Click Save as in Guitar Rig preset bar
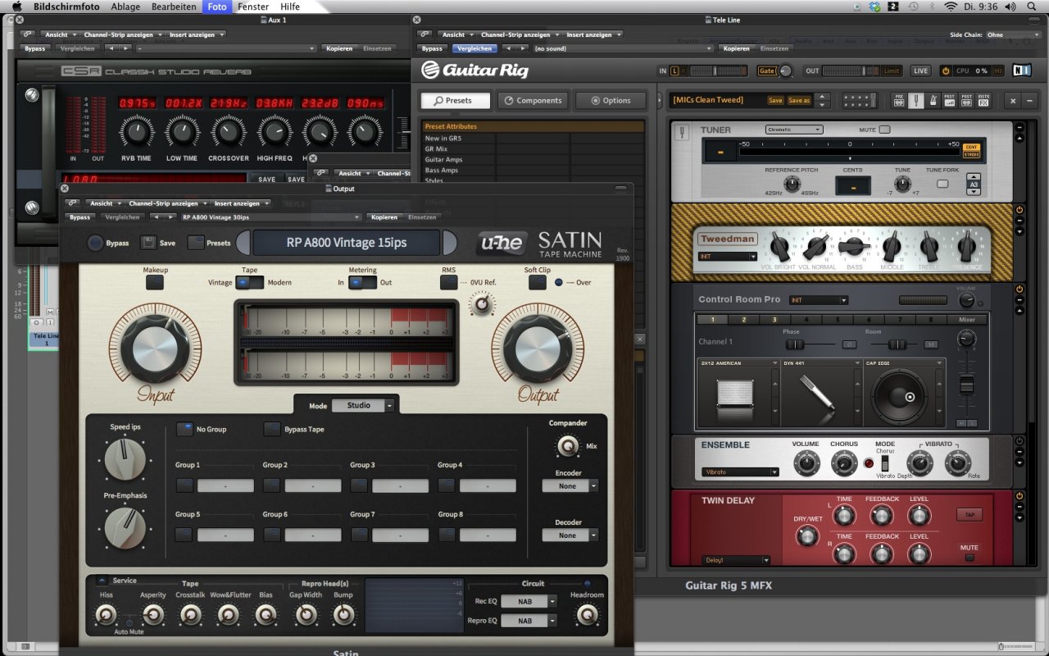 [799, 100]
